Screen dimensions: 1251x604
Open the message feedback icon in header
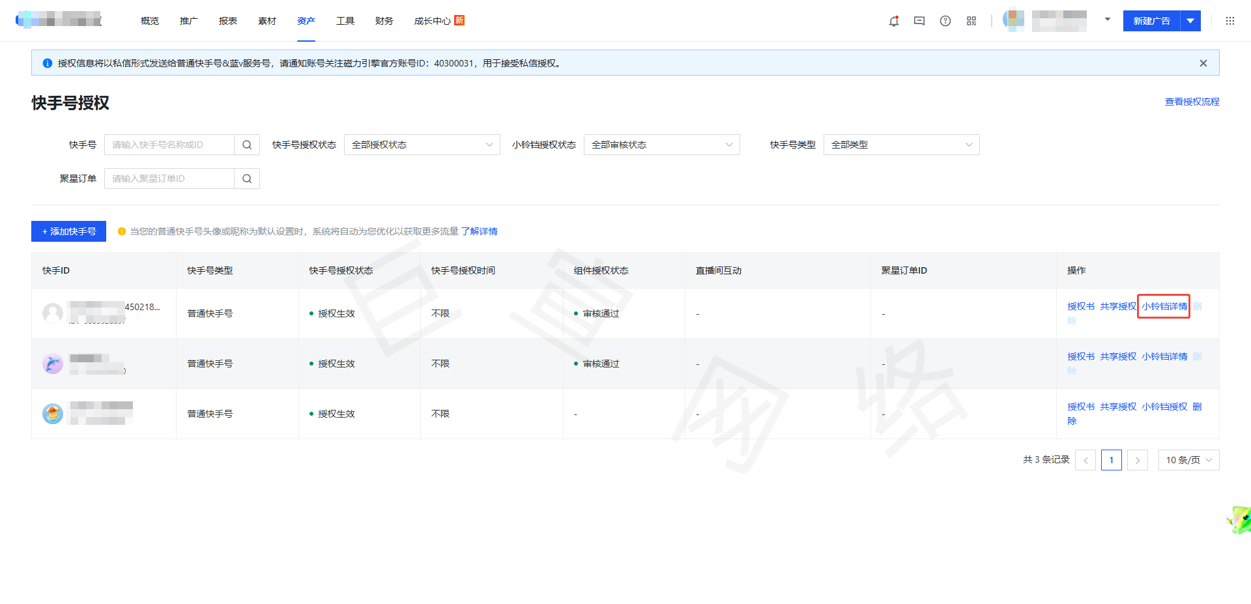pyautogui.click(x=919, y=21)
